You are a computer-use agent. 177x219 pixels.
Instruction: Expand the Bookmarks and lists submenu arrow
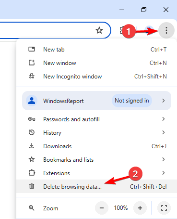pos(163,159)
